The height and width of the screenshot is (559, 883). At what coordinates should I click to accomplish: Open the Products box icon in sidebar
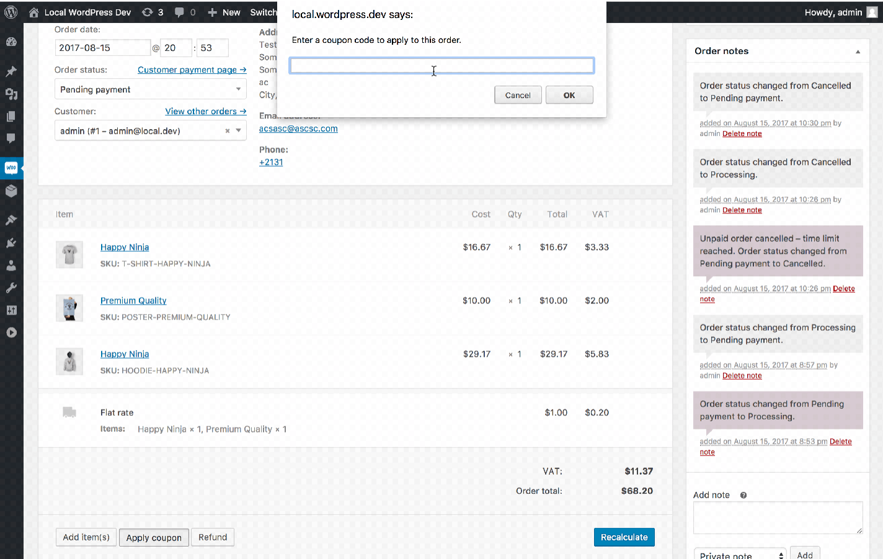coord(11,191)
